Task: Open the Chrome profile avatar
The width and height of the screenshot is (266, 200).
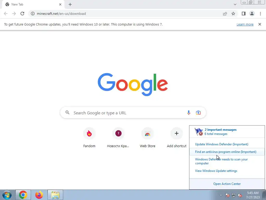Action: (252, 14)
